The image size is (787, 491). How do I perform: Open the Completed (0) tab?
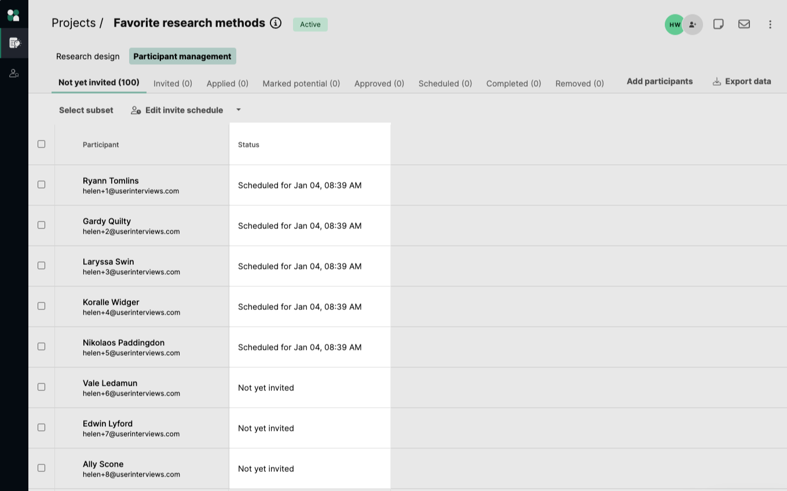(x=514, y=83)
